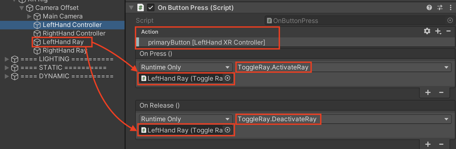Image resolution: width=456 pixels, height=149 pixels.
Task: Open object picker for On Press target
Action: click(227, 78)
